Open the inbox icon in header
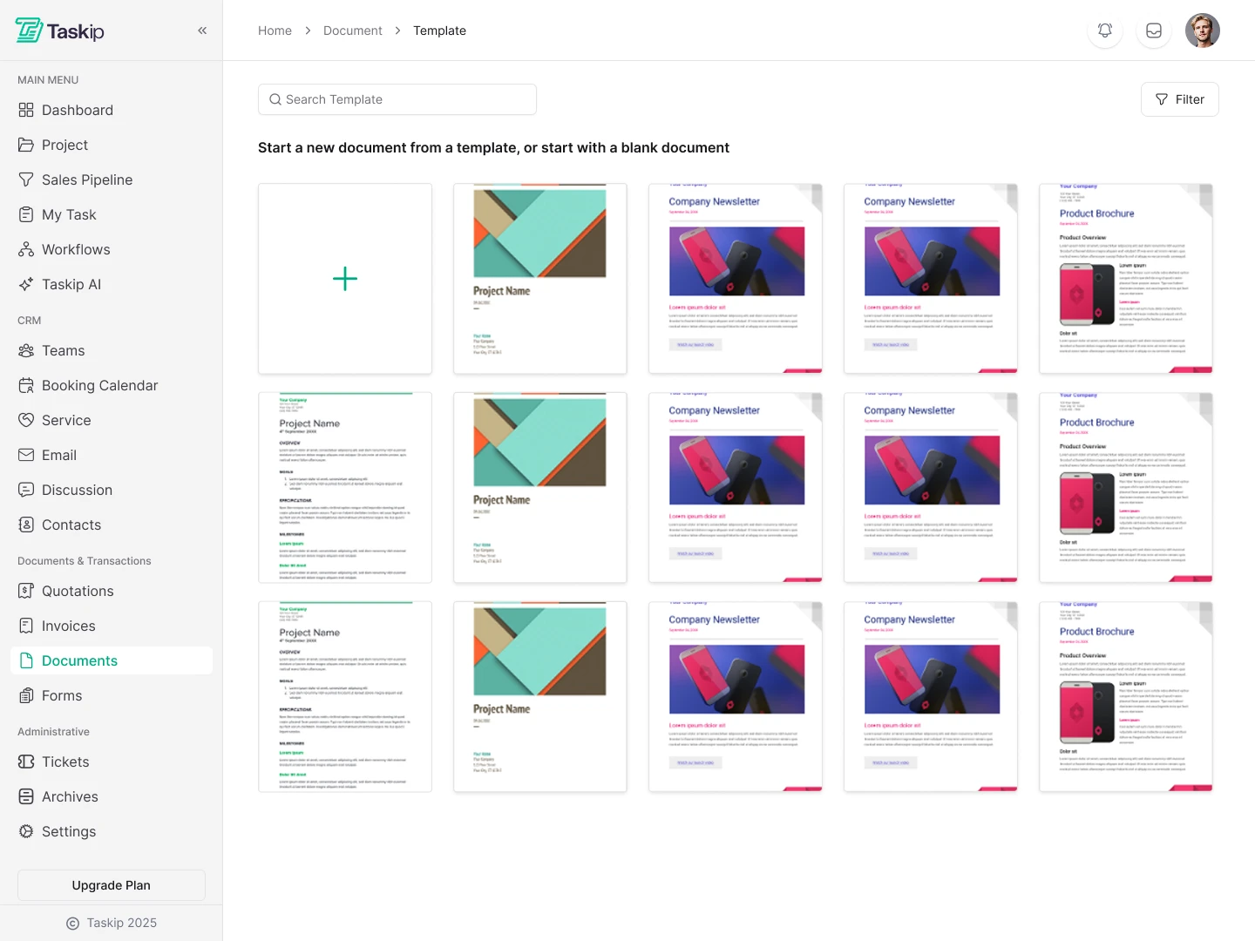1255x941 pixels. pos(1154,30)
